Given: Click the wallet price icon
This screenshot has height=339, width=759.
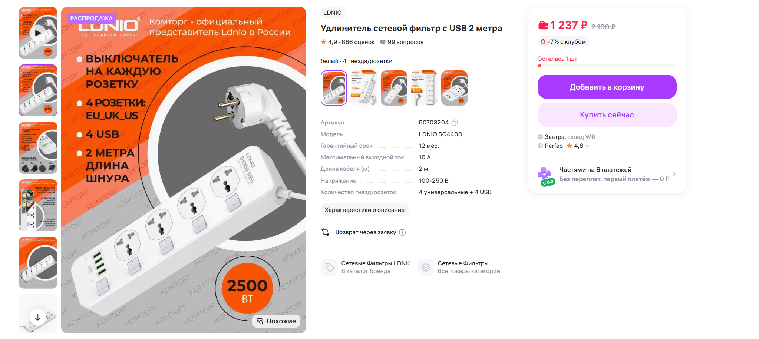Looking at the screenshot, I should tap(543, 25).
